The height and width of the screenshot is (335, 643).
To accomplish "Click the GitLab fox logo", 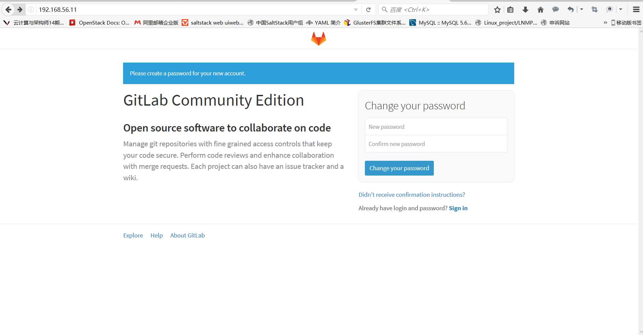I will point(318,39).
